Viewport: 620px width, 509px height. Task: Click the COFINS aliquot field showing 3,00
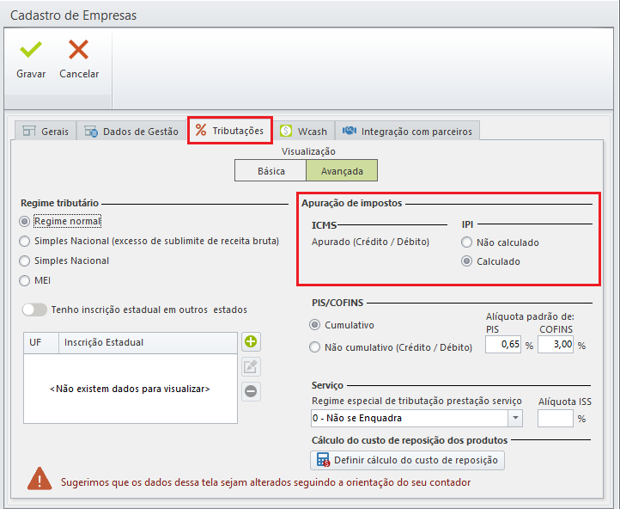(555, 344)
